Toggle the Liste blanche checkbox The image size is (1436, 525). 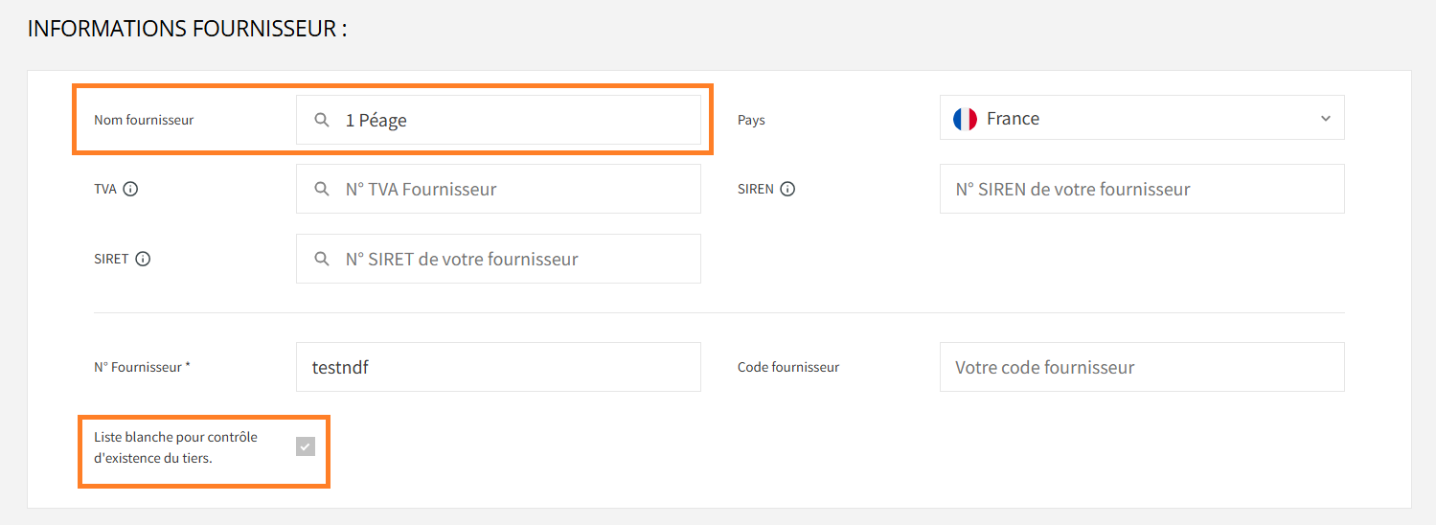[306, 446]
